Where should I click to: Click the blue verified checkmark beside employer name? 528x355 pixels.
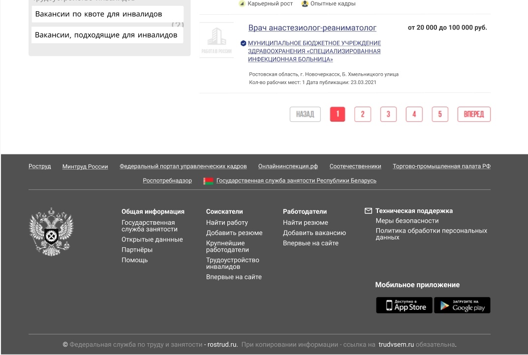click(243, 43)
